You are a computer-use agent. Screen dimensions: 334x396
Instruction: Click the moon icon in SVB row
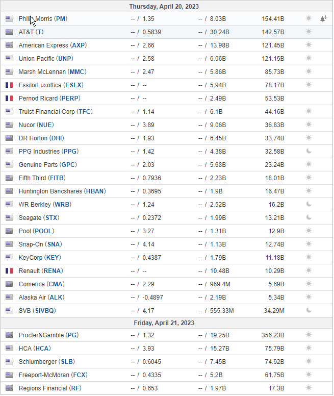(309, 310)
